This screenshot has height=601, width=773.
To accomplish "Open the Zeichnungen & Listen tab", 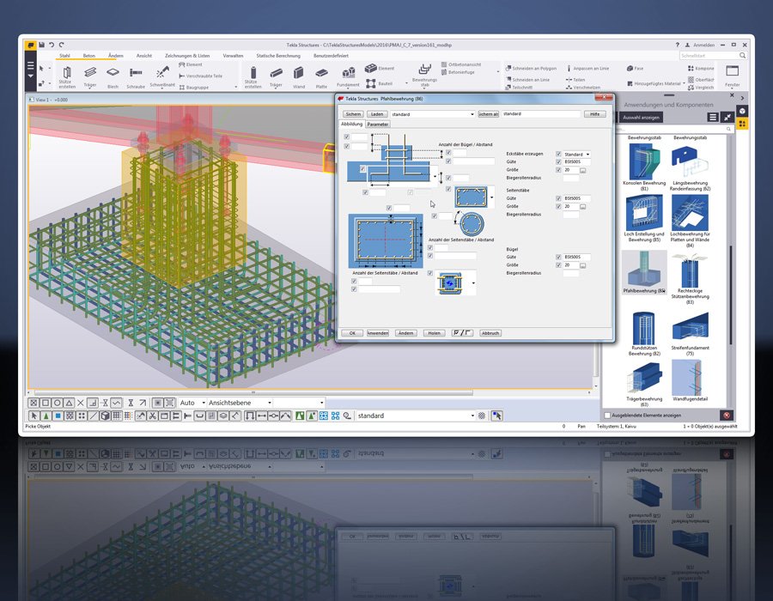I will [x=187, y=56].
